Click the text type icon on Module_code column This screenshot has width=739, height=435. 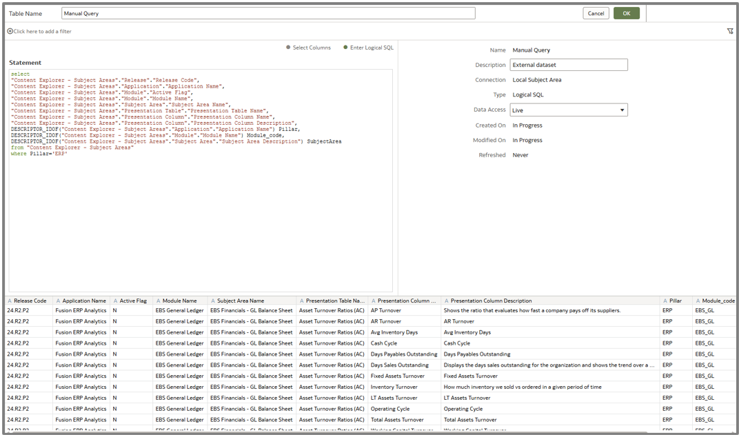click(698, 301)
